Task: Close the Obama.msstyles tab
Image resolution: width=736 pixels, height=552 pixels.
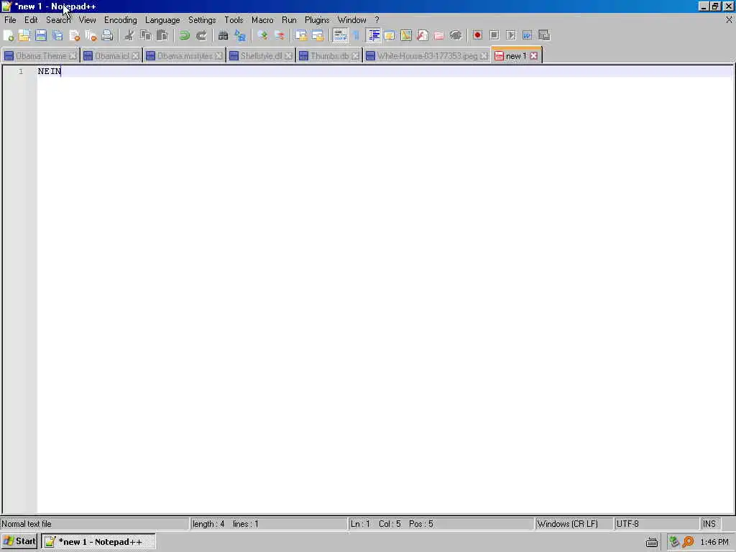Action: pyautogui.click(x=218, y=56)
